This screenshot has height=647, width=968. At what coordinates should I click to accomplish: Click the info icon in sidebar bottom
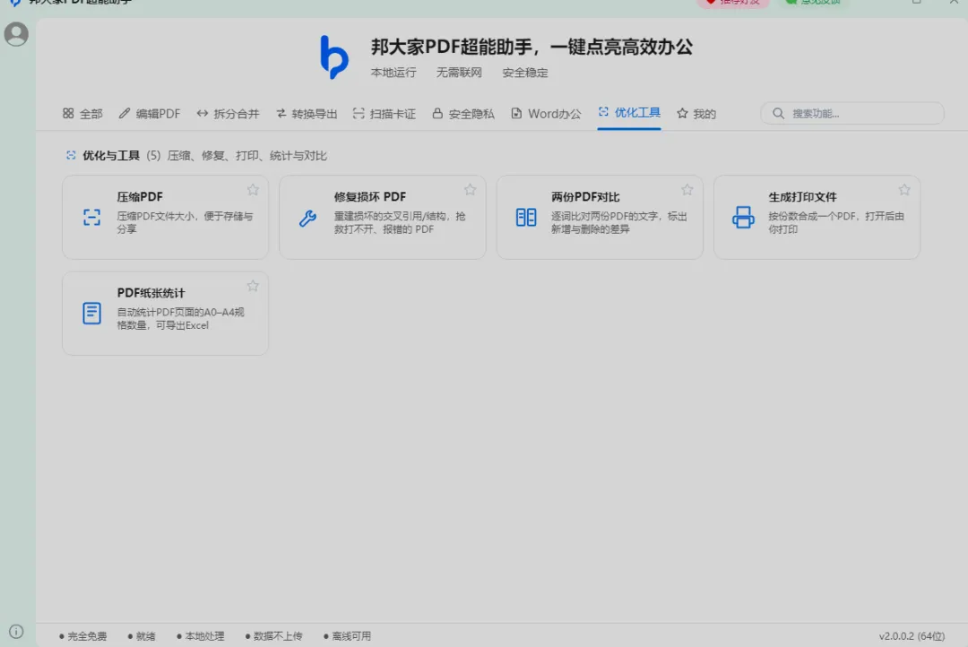tap(17, 631)
